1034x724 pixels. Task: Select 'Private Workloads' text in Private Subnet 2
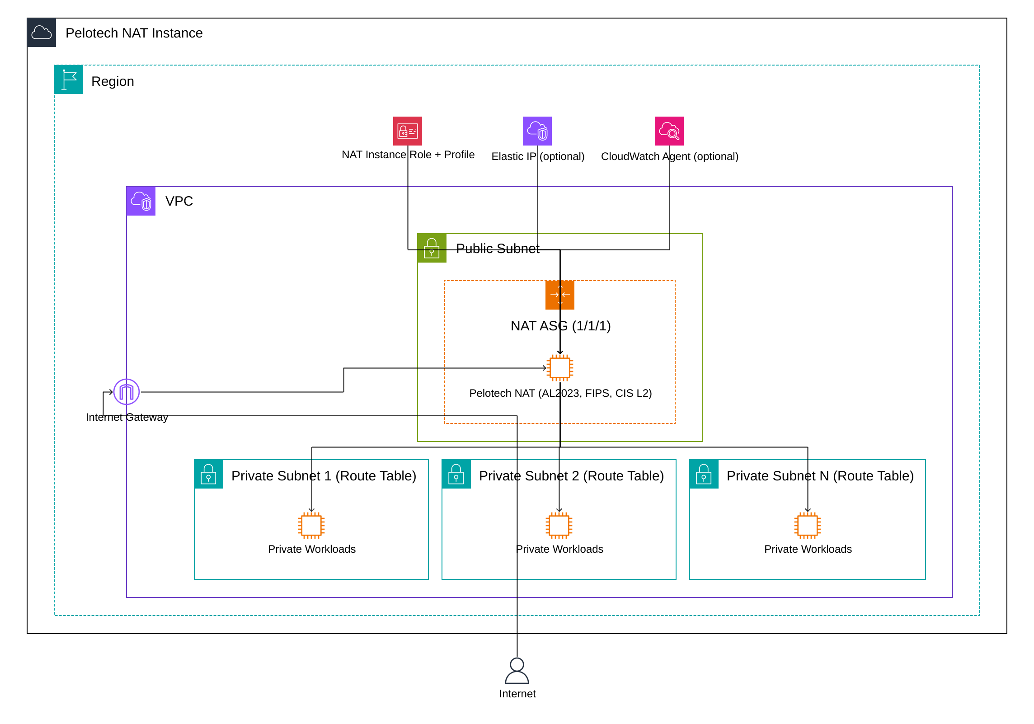(x=559, y=549)
